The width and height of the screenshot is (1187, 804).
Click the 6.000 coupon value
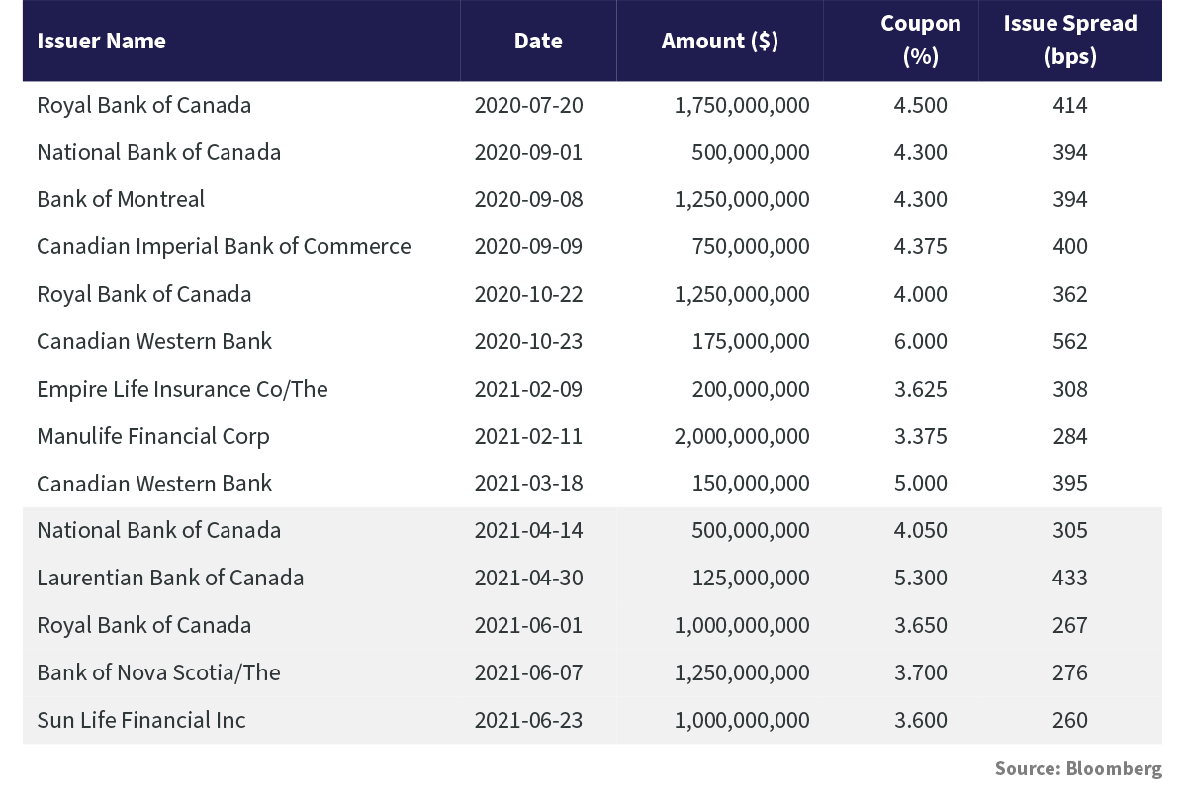920,341
